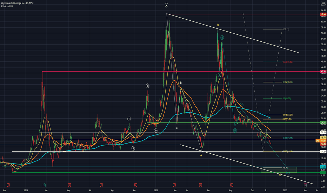Click the white lowercase a wave label

[177, 128]
